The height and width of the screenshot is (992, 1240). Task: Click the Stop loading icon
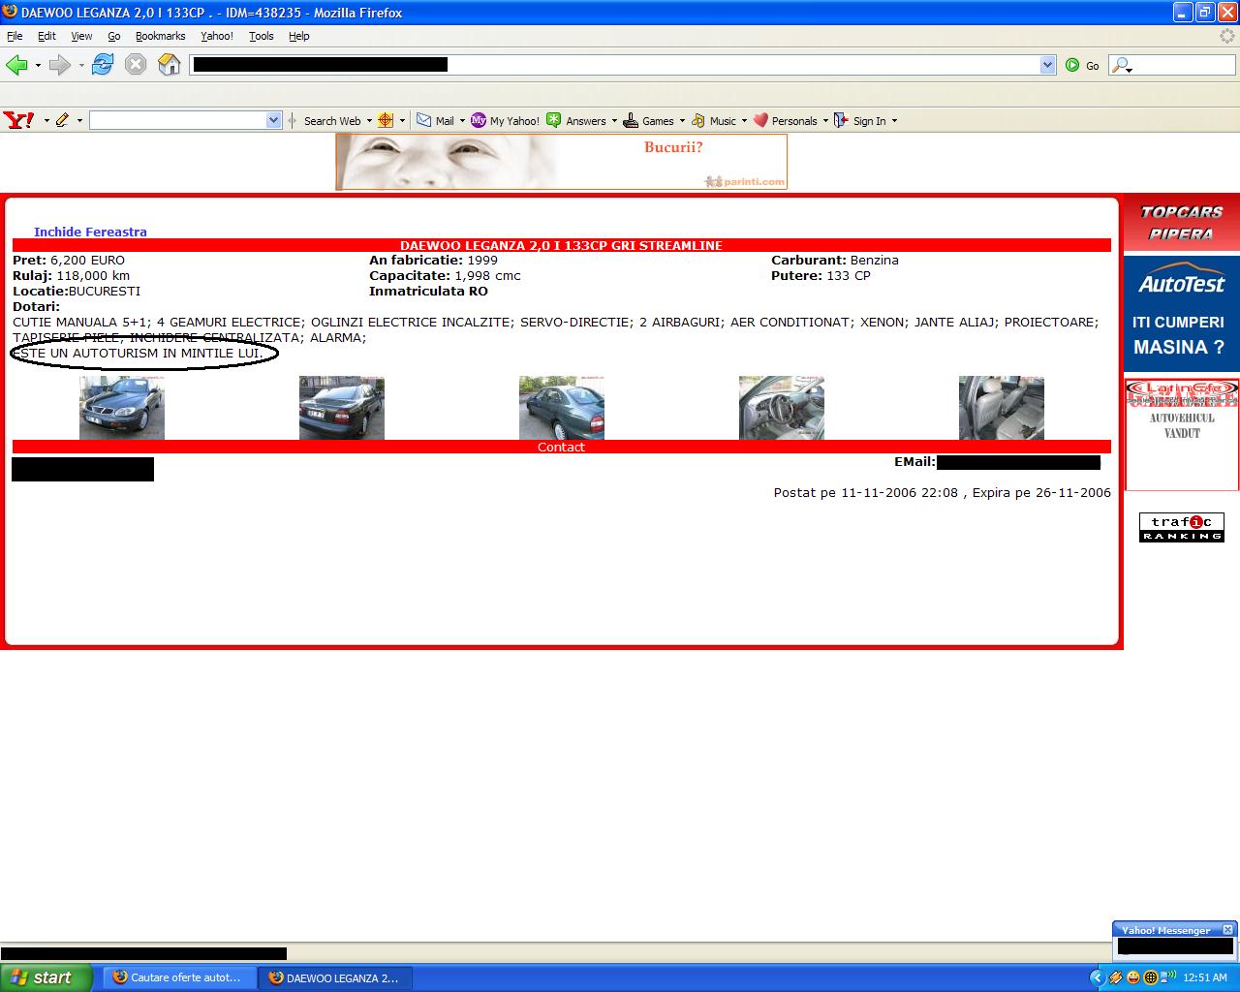point(136,65)
